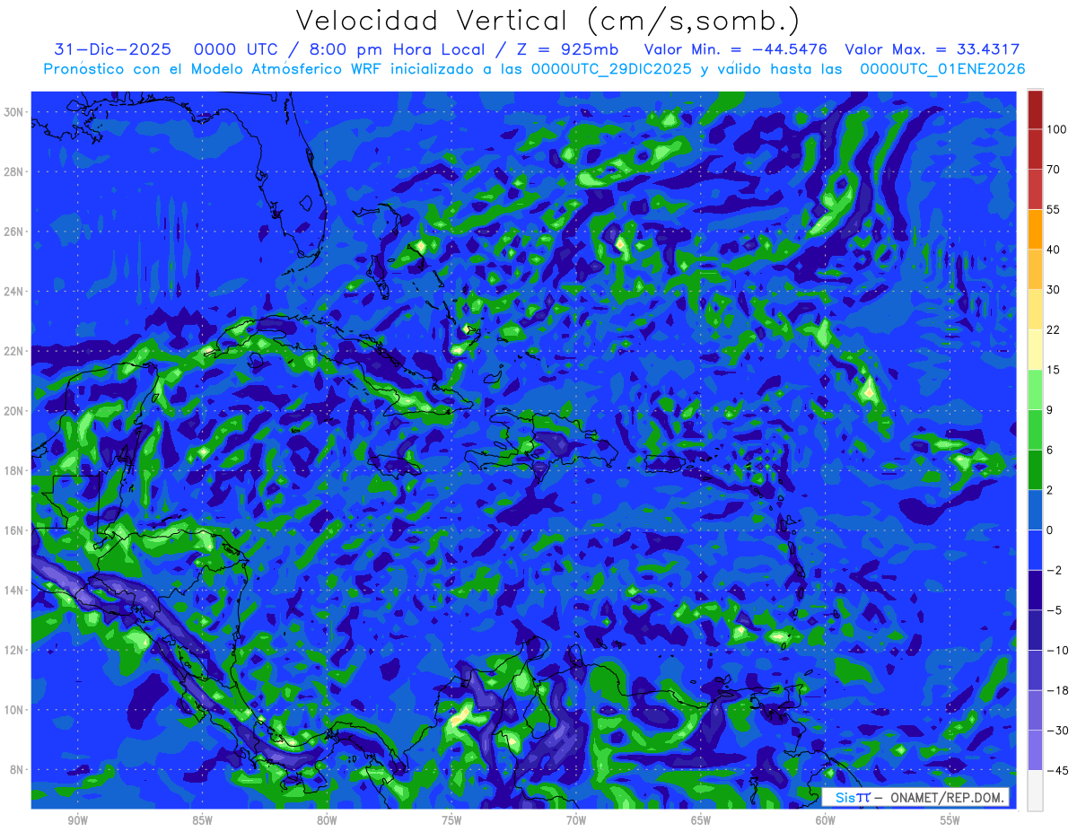The height and width of the screenshot is (832, 1077).
Task: Select the lavender swatch between -45 and -30
Action: [1035, 750]
